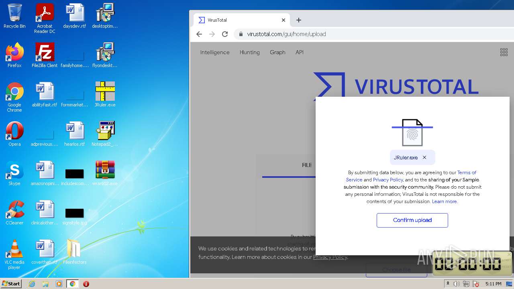Launch Opera browser shortcut
Screen dimensions: 514x289
(x=14, y=134)
